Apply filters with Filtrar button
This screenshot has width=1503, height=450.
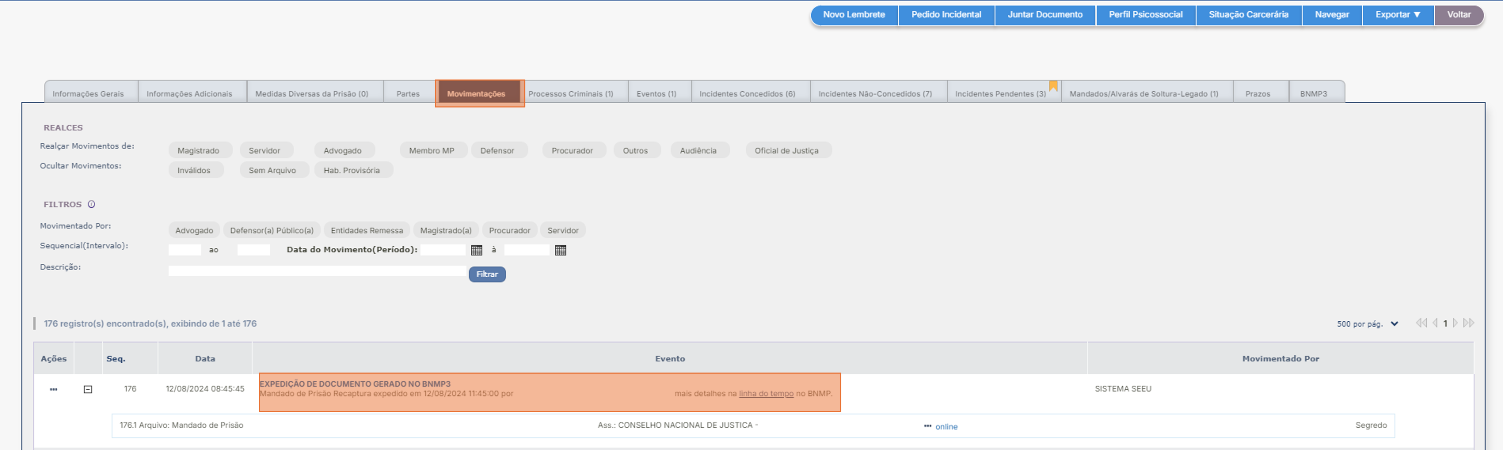(x=487, y=274)
